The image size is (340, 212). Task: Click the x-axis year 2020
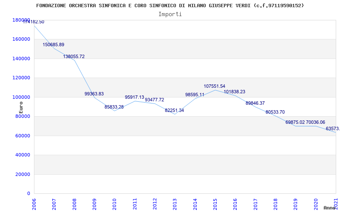[x=316, y=204]
